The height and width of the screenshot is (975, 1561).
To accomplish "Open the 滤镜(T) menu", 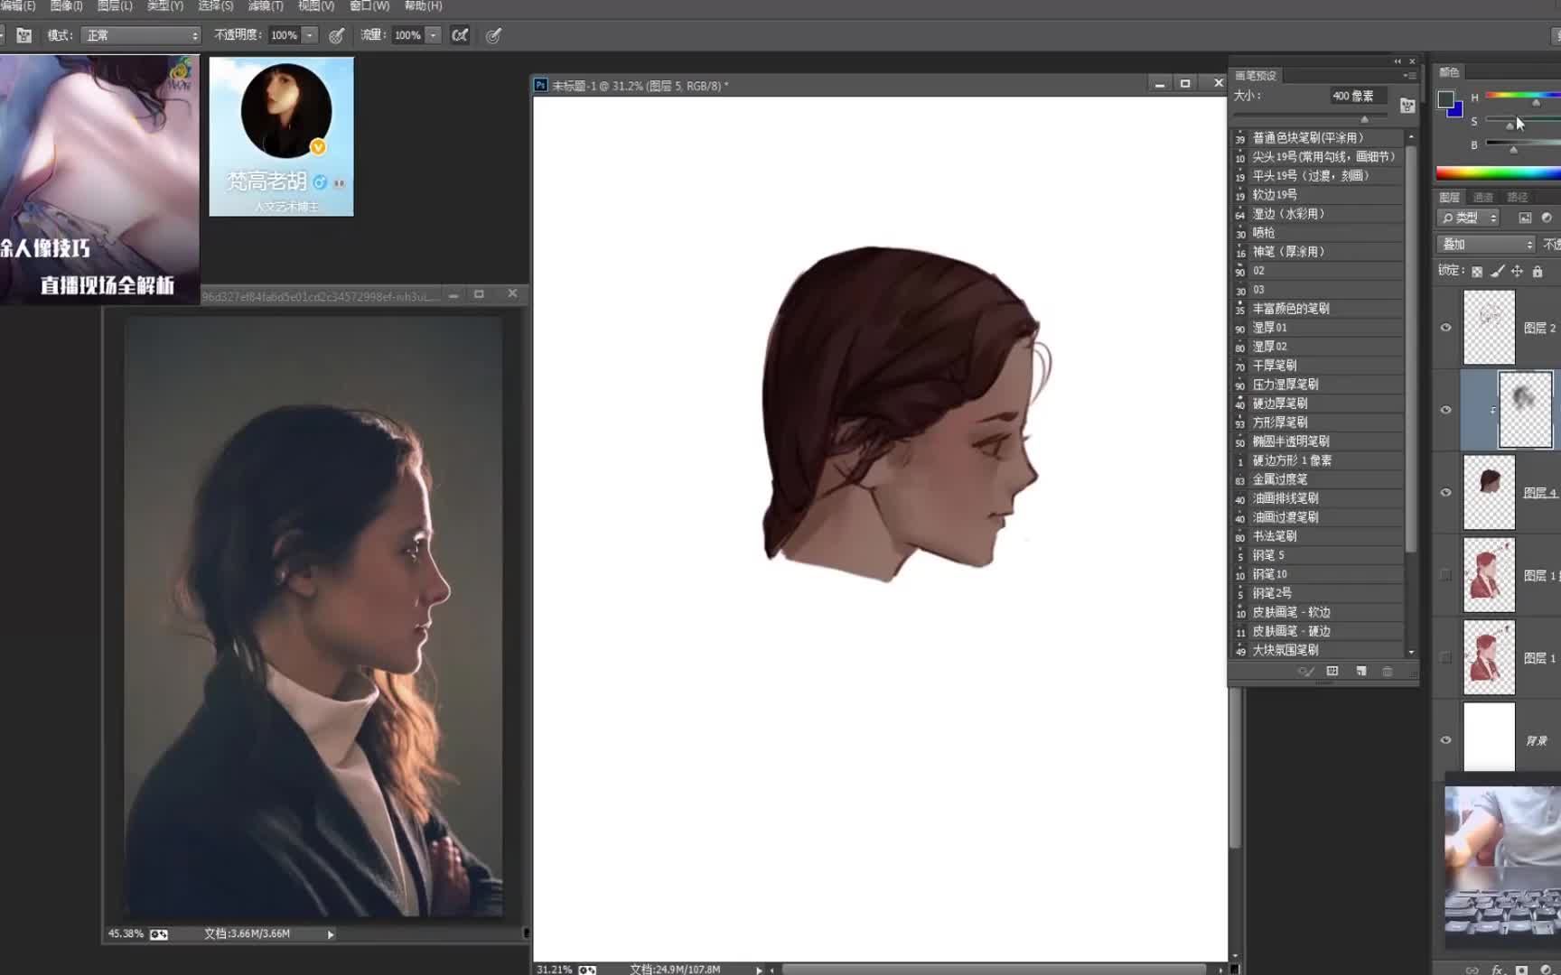I will (x=266, y=5).
